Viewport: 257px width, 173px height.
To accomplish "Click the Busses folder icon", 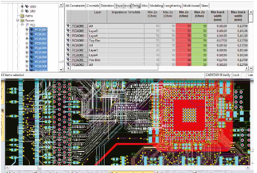I will pos(22,21).
